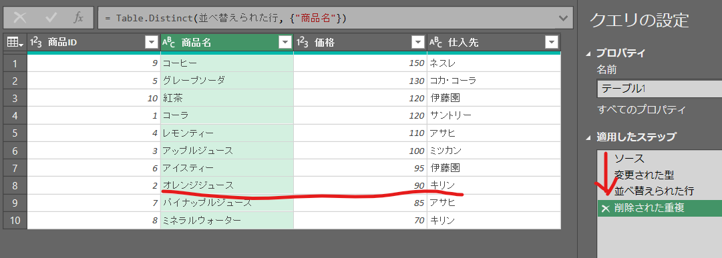The height and width of the screenshot is (258, 722).
Task: Click the ABC data type icon of 仕入先
Action: [435, 43]
